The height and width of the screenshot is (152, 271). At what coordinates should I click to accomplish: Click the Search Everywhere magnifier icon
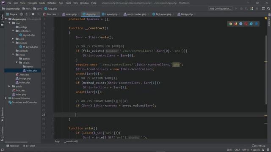268,8
